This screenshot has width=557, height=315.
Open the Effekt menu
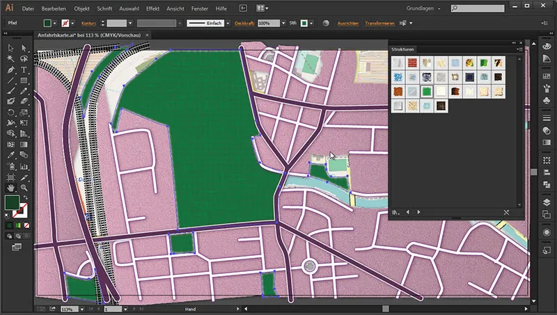click(152, 8)
